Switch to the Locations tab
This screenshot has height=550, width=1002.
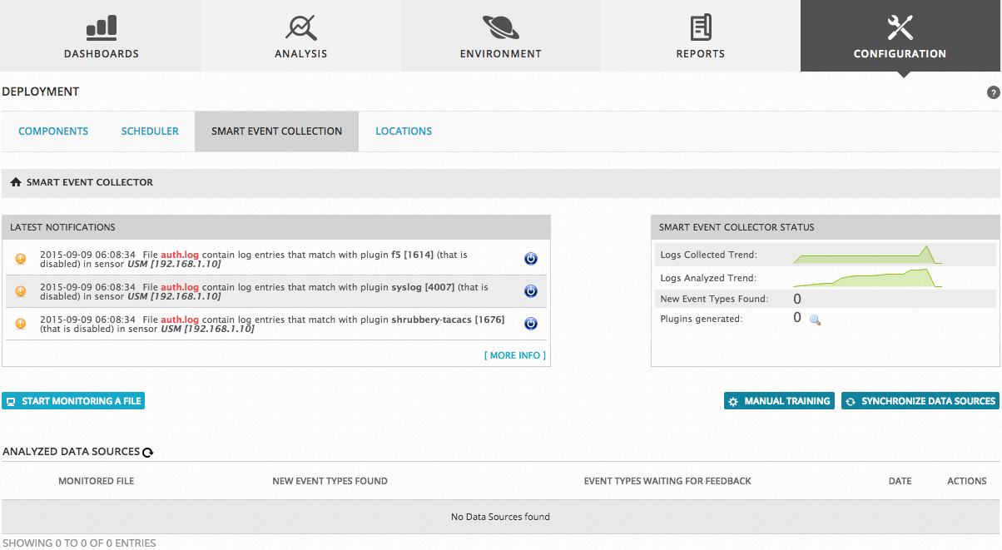(404, 131)
